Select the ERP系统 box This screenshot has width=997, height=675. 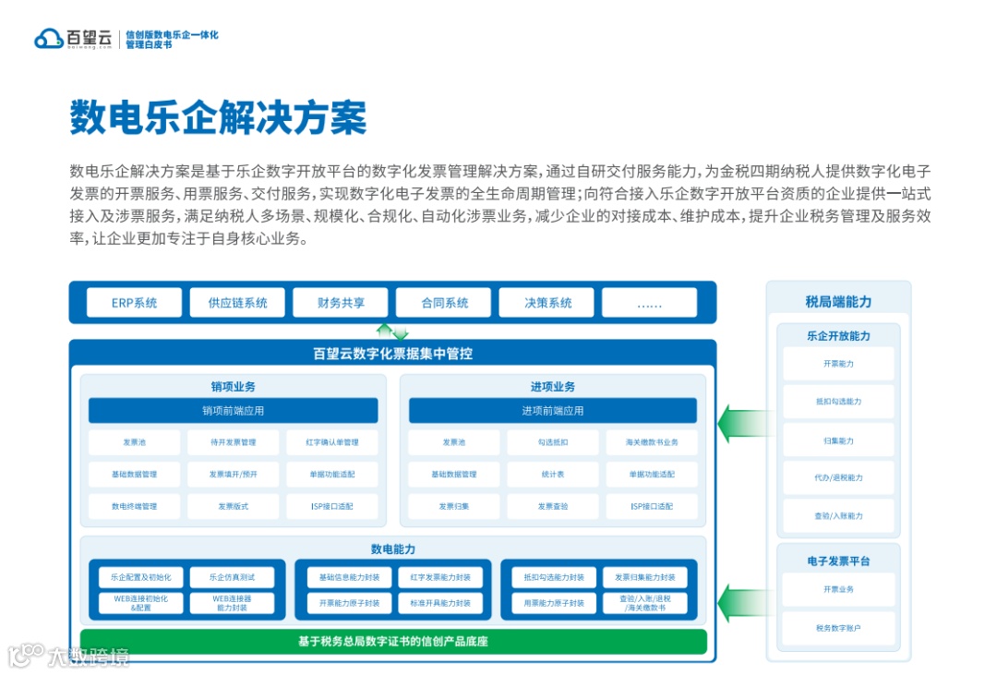click(134, 303)
